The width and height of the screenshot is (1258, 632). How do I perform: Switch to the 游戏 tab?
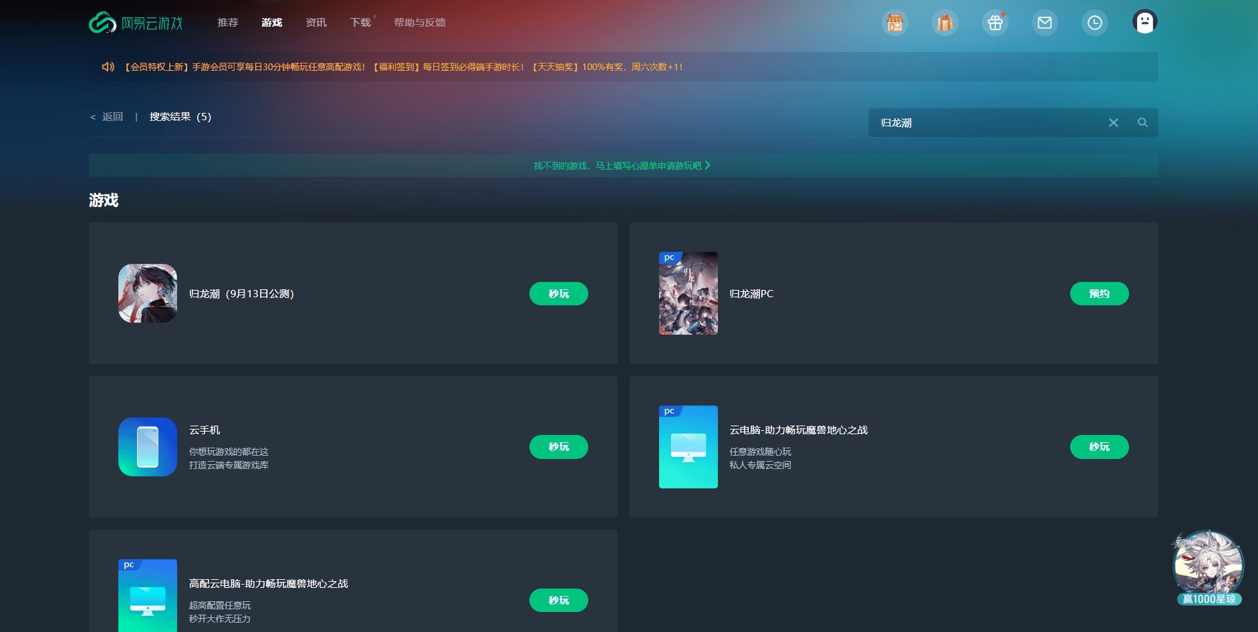tap(272, 23)
